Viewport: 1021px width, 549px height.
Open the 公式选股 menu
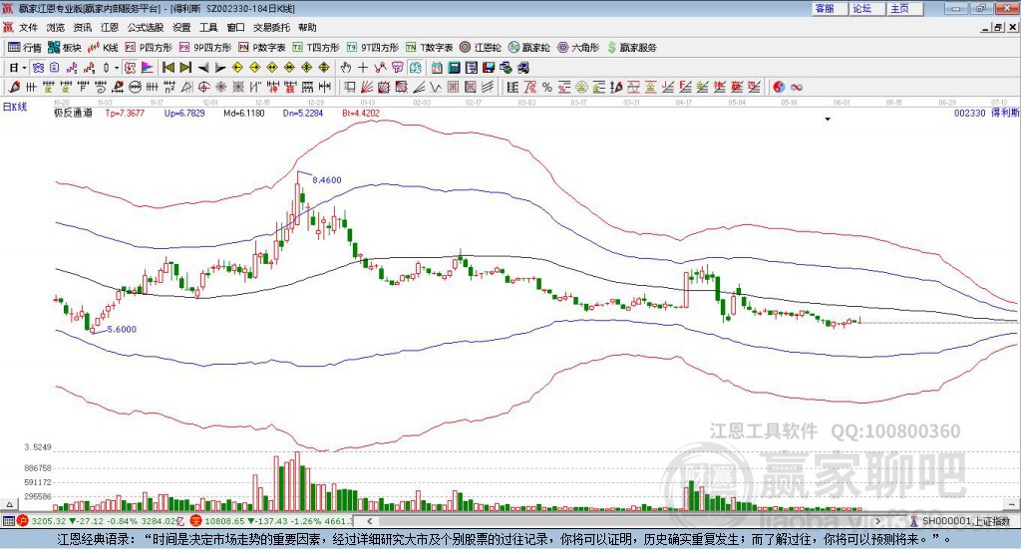coord(146,27)
